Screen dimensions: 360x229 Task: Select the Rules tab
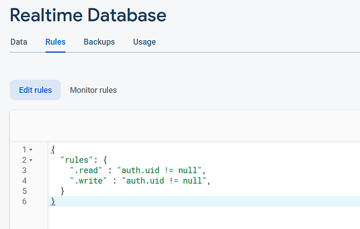[x=55, y=42]
